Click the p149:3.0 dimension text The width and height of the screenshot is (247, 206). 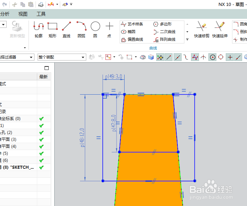(113, 77)
